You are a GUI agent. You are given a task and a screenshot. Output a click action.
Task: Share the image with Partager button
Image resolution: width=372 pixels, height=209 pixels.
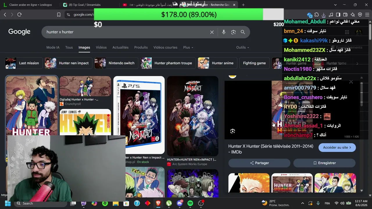259,163
